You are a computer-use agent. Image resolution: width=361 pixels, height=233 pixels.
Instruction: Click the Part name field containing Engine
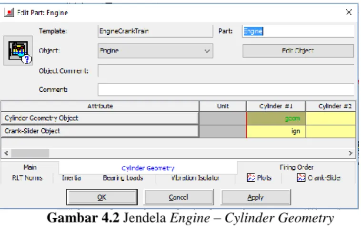coord(298,31)
